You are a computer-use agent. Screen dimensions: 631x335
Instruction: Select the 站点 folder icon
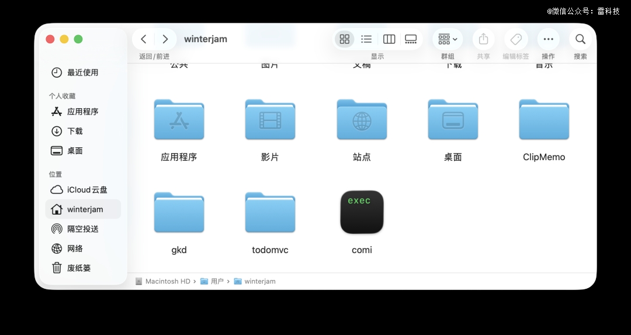(362, 120)
